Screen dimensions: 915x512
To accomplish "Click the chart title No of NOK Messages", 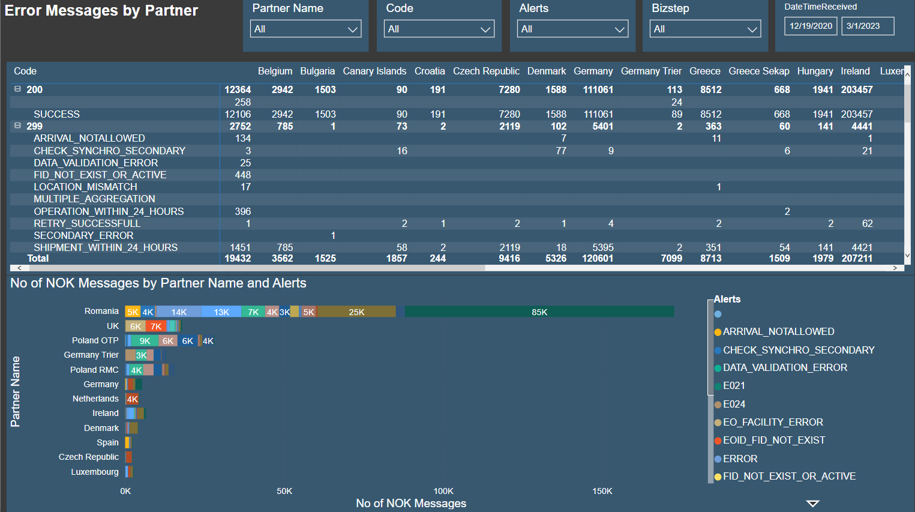I will [x=158, y=283].
